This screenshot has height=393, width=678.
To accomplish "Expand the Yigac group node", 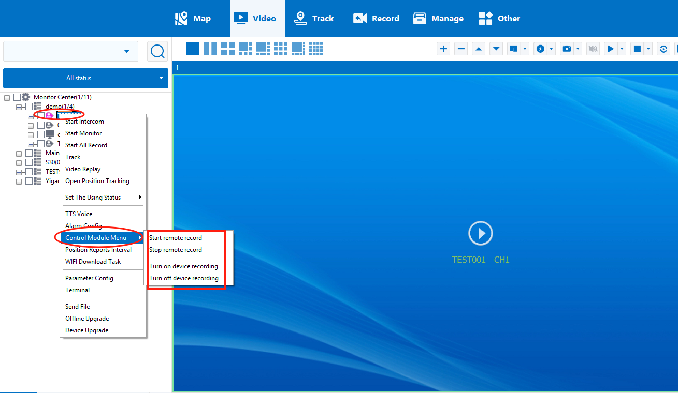I will (19, 182).
